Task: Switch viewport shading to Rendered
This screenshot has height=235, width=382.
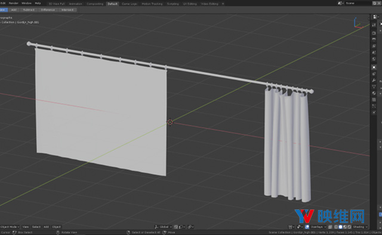Action: (349, 227)
